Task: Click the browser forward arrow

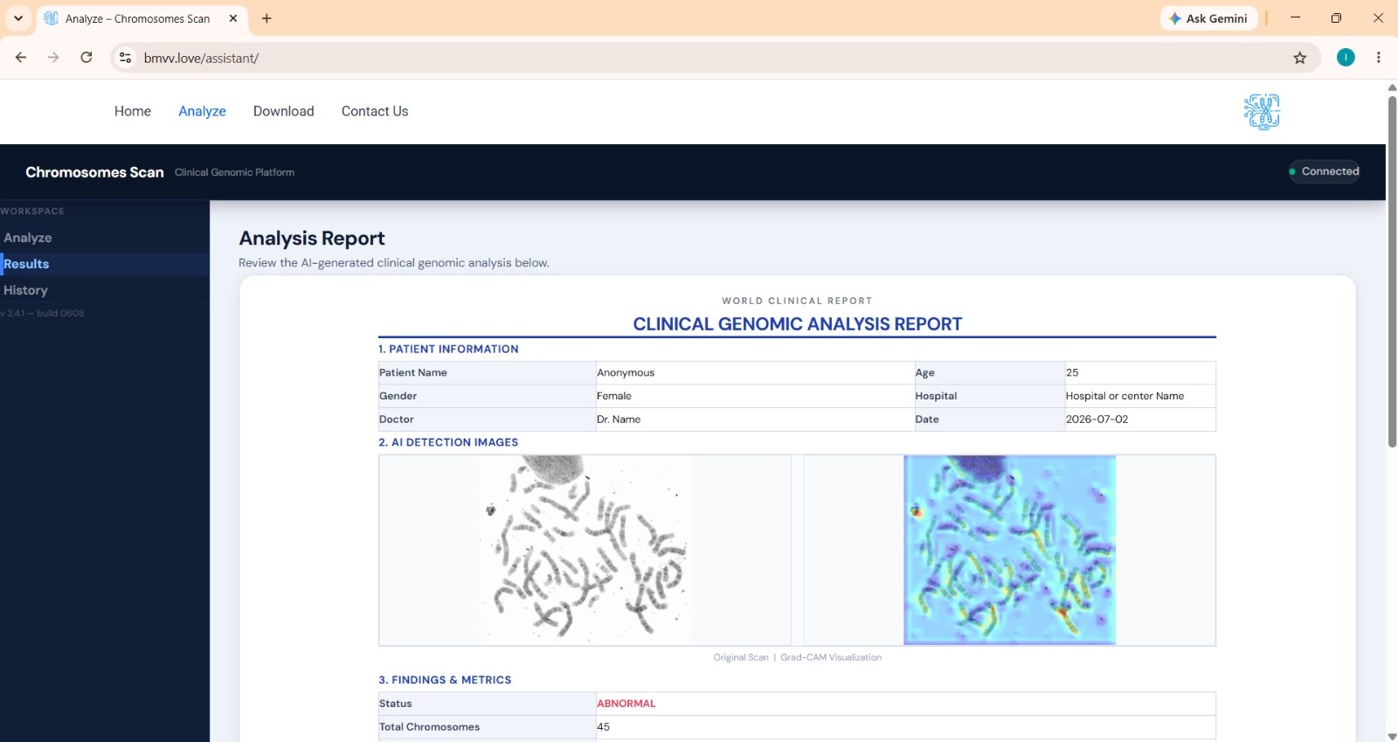Action: [x=53, y=58]
